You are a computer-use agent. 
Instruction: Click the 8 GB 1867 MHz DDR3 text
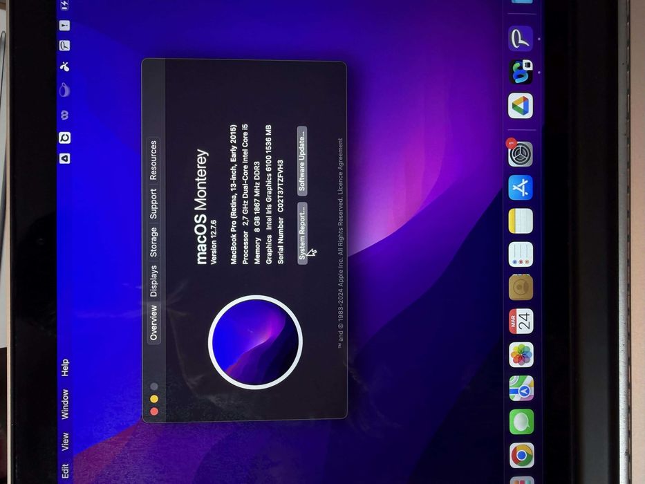coord(257,198)
